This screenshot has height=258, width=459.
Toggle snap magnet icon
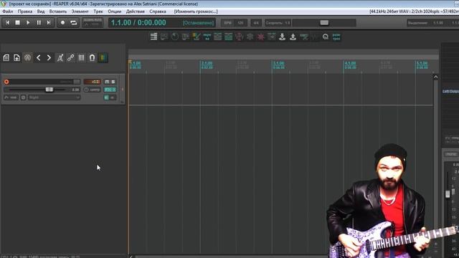92,58
